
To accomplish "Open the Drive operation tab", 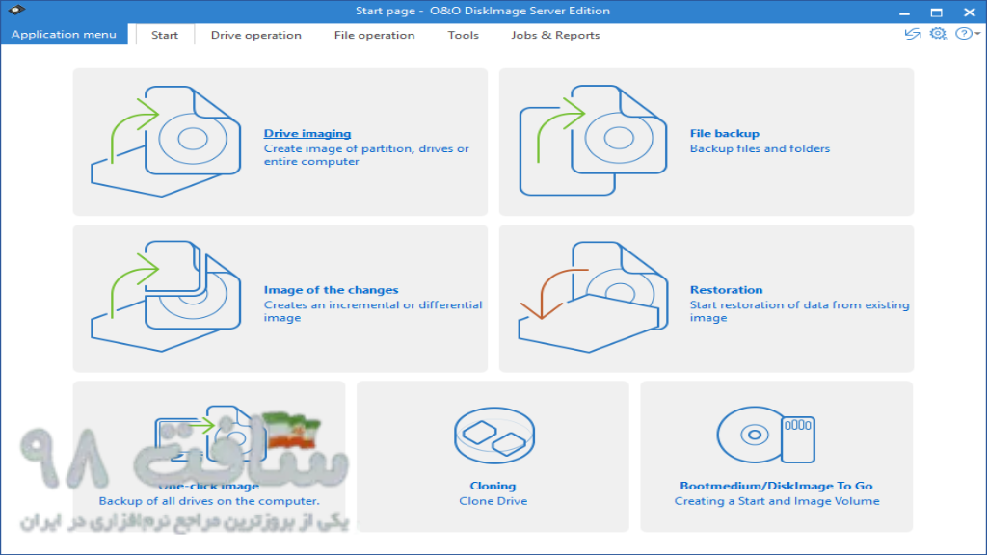I will [x=256, y=36].
